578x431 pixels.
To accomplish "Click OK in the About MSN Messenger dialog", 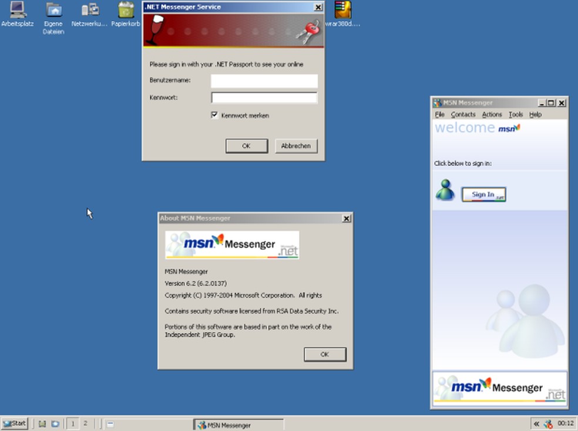I will (x=325, y=354).
